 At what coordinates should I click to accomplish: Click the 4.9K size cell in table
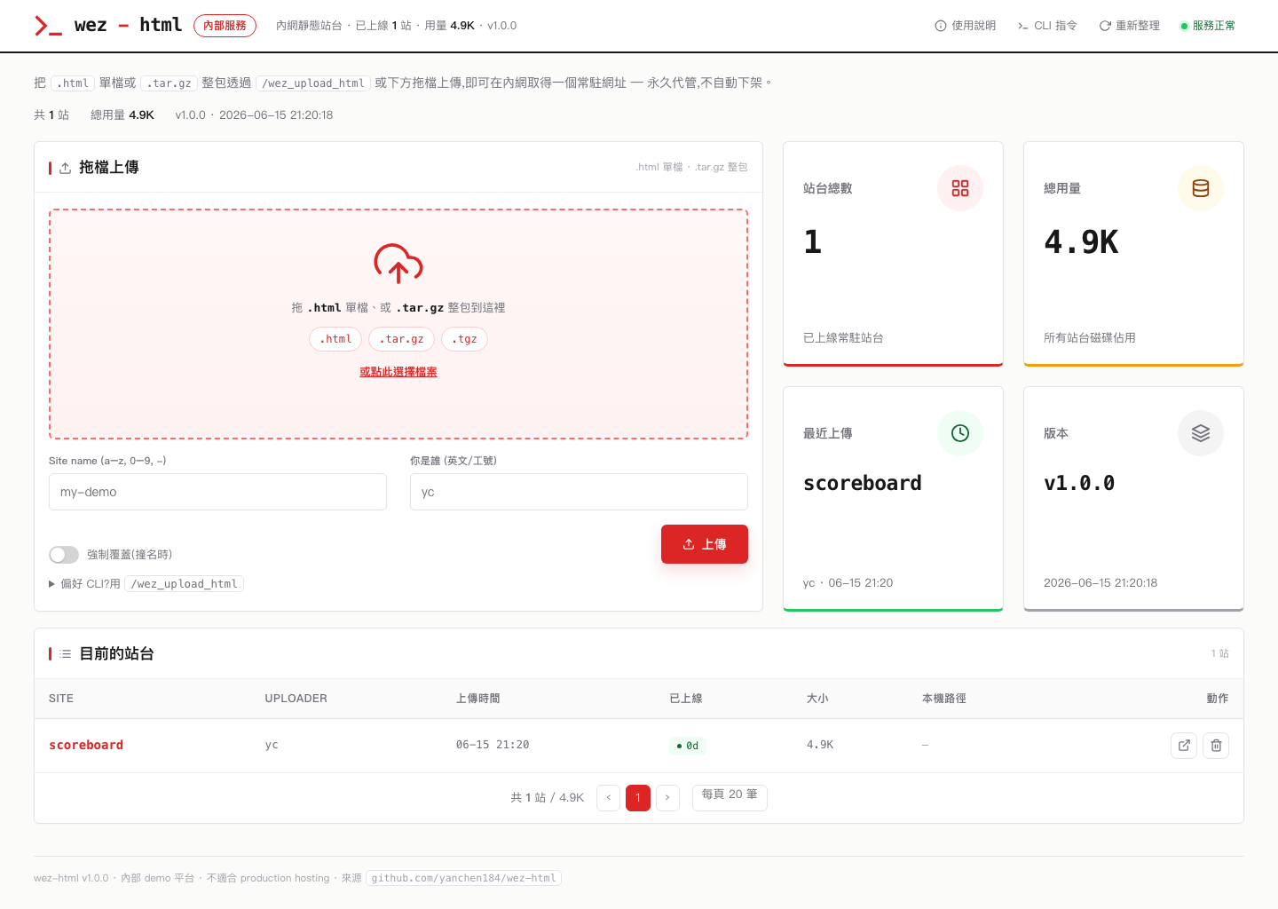click(820, 745)
